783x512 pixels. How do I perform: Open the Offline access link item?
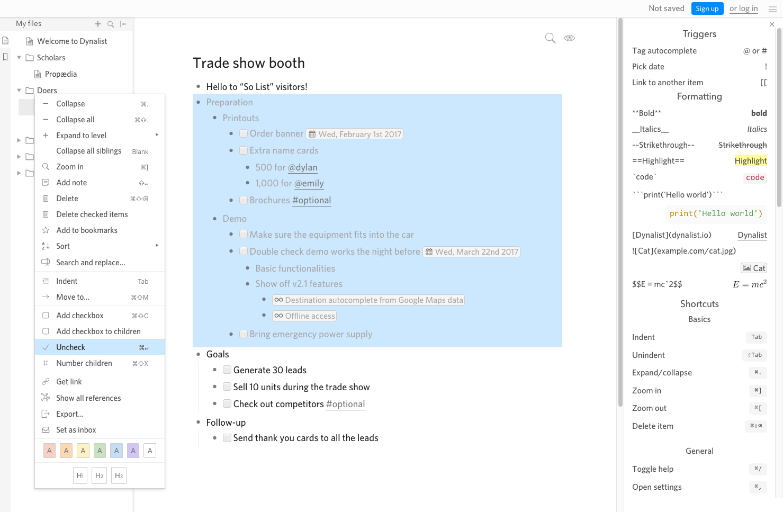(x=304, y=316)
